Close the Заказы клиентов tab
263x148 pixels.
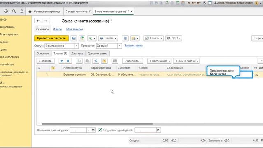[x=90, y=11]
